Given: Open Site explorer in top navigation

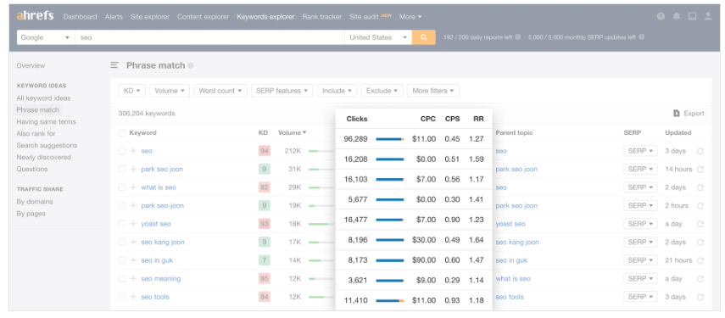Looking at the screenshot, I should click(x=150, y=17).
